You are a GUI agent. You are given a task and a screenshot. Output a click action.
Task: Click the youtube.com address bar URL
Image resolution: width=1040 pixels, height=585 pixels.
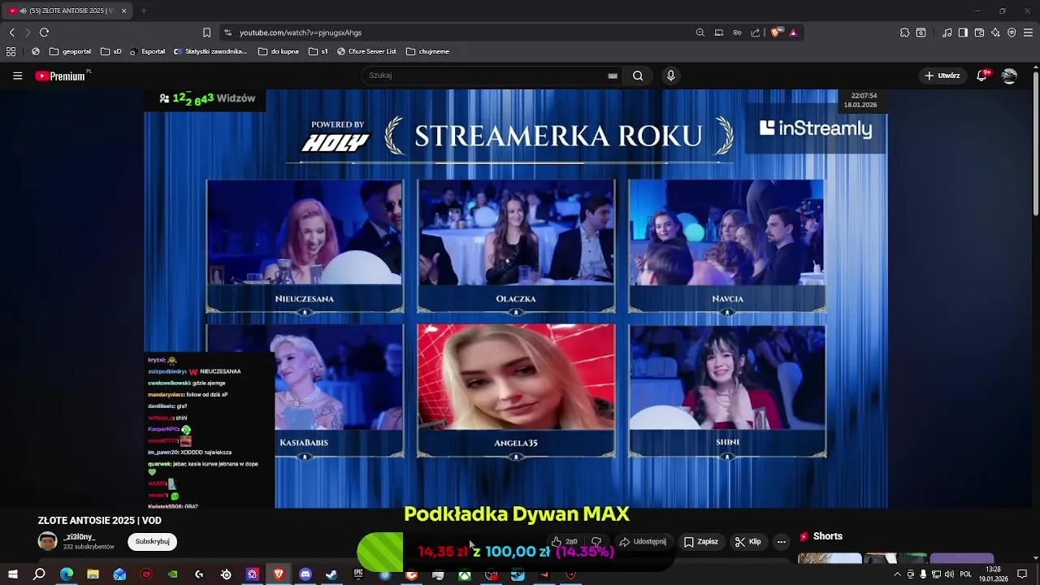(301, 32)
